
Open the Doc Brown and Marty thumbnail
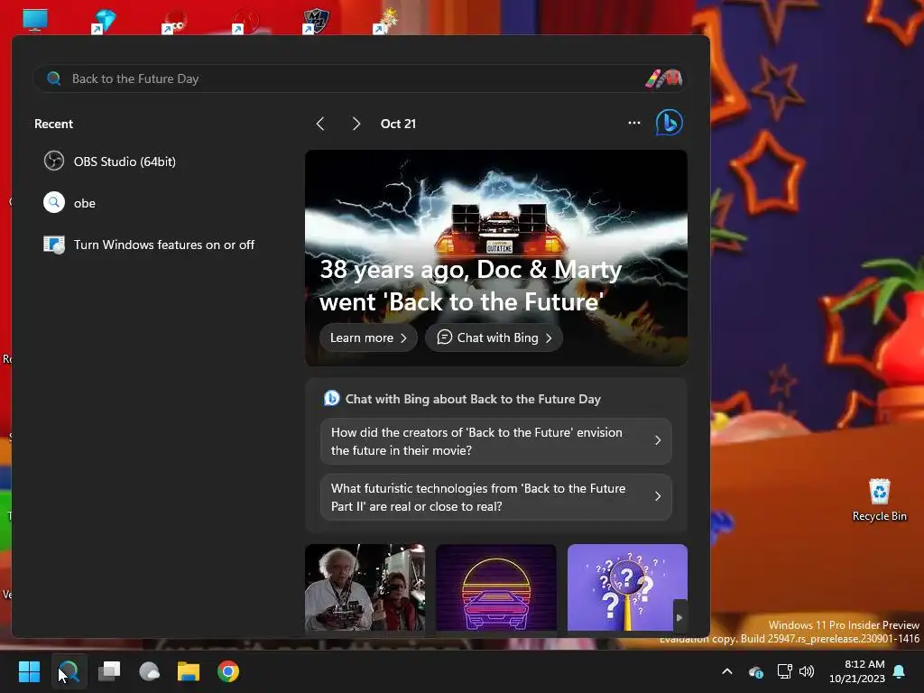tap(365, 587)
